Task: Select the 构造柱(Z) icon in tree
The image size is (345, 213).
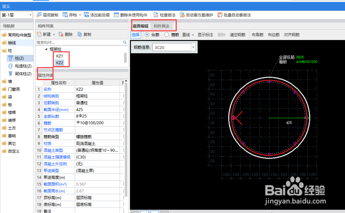Action: (x=10, y=66)
